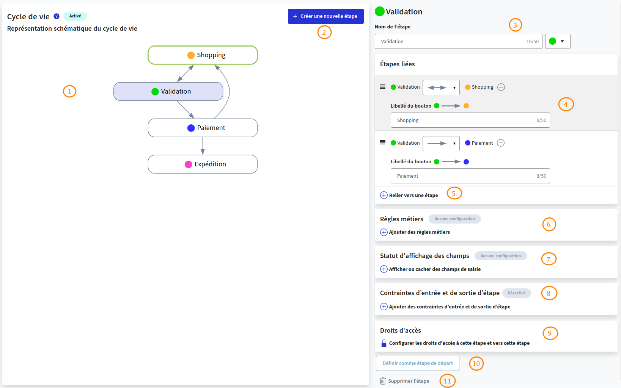
Task: Remove the link to Paiement step
Action: 501,143
